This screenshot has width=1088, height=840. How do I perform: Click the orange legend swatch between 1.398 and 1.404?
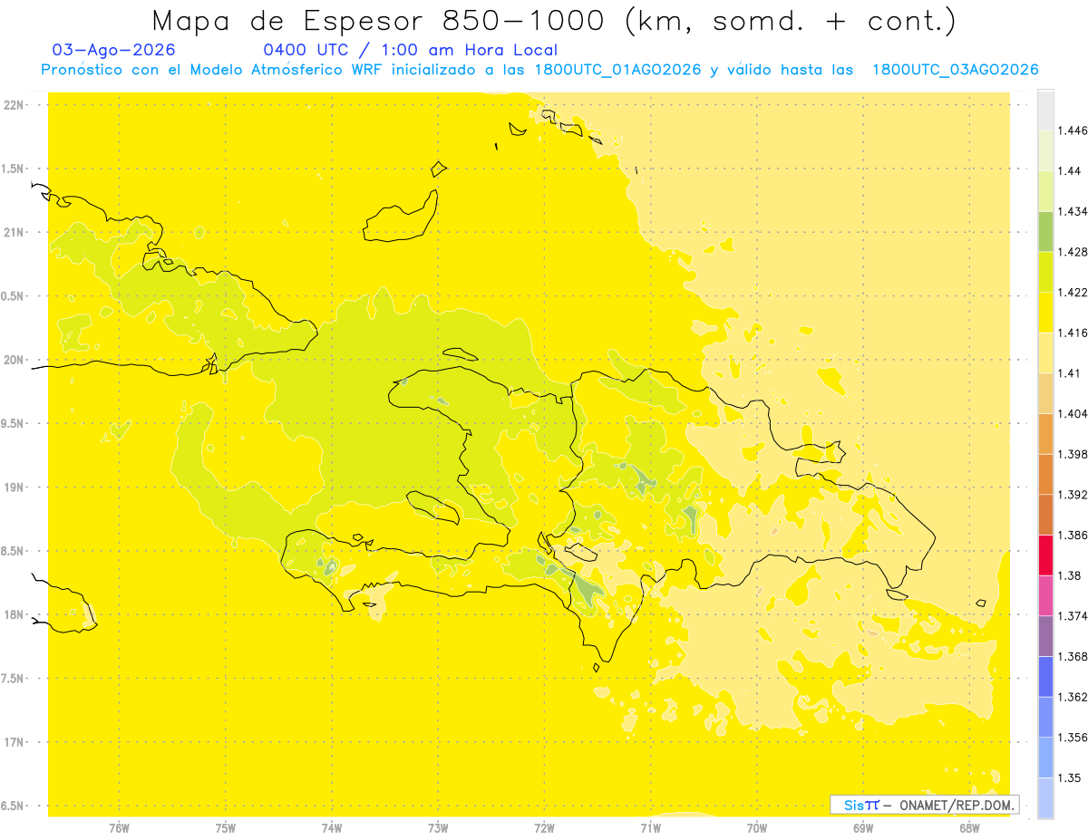click(x=1045, y=434)
